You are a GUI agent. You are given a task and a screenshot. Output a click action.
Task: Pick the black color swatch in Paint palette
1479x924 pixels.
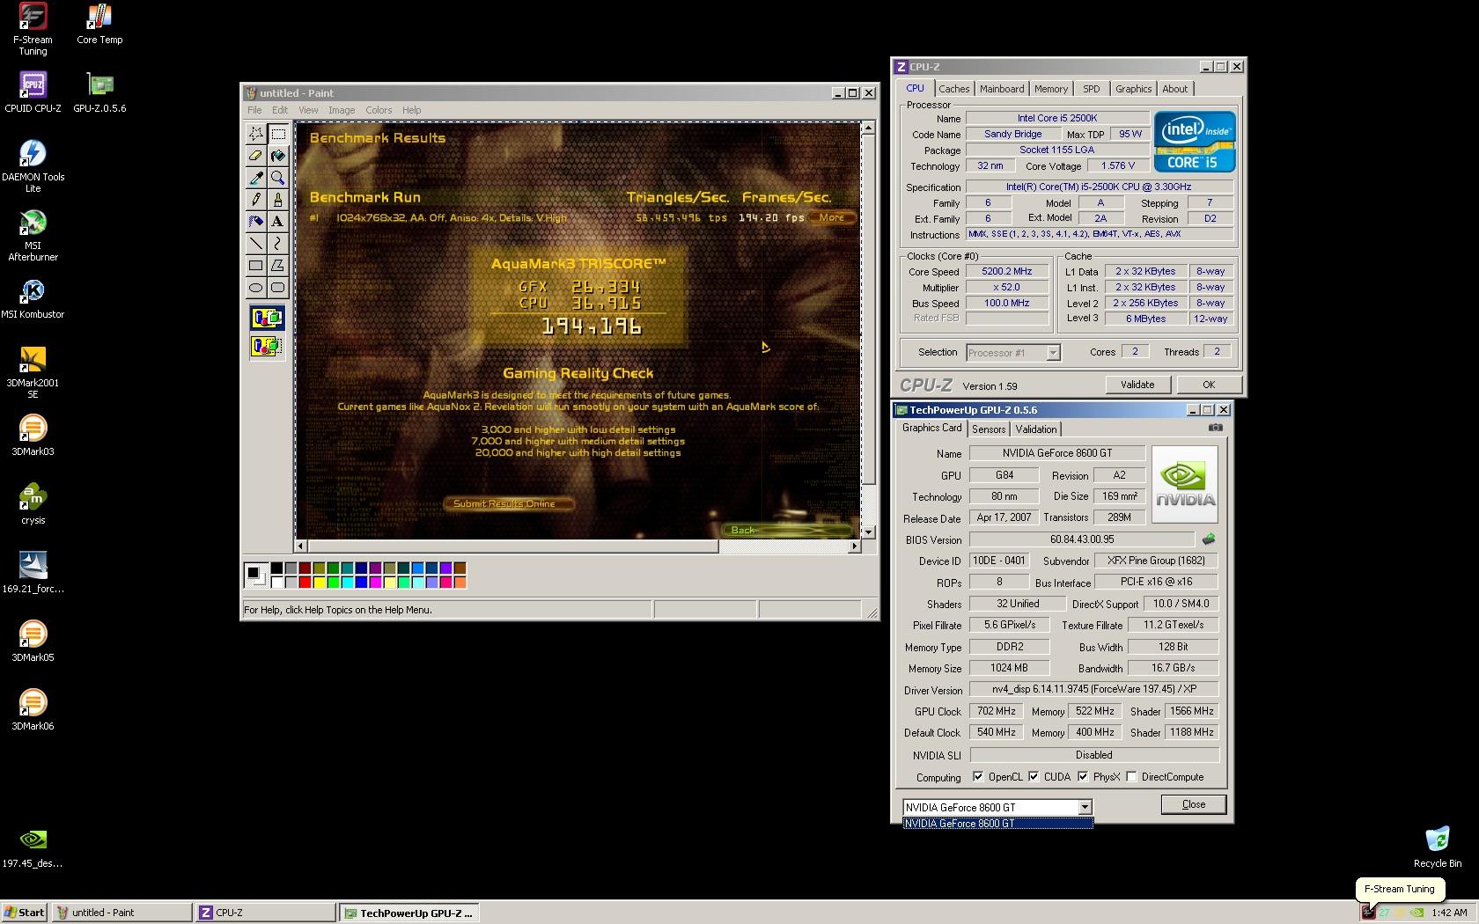pyautogui.click(x=276, y=568)
